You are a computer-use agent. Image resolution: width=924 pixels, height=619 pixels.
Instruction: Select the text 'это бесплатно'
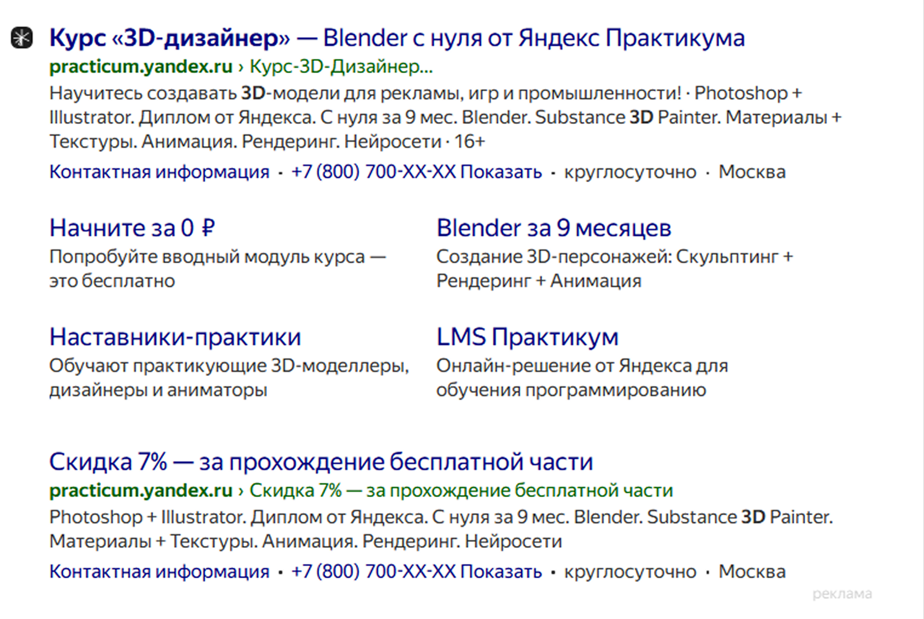pyautogui.click(x=112, y=280)
